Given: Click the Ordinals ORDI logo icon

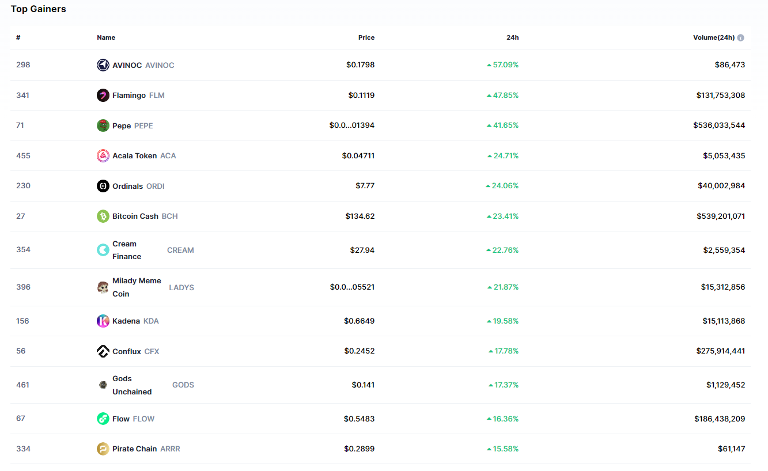Looking at the screenshot, I should click(103, 186).
